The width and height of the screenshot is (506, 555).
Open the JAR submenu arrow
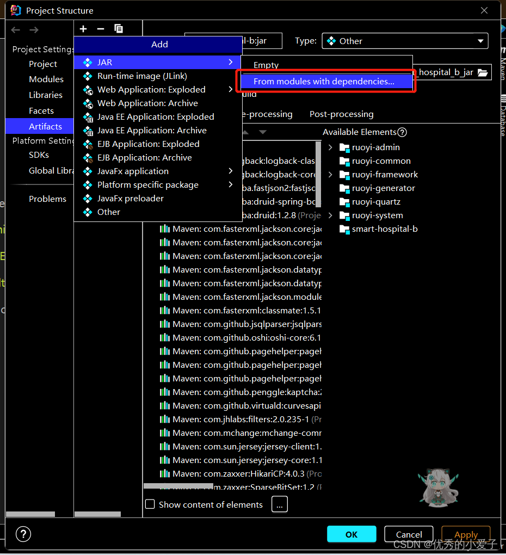click(231, 62)
